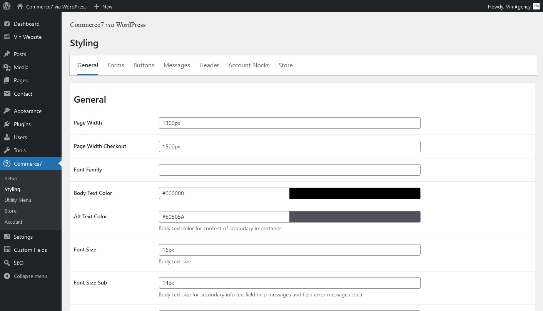Click the Contact envelope icon
The width and height of the screenshot is (543, 311).
tap(7, 94)
